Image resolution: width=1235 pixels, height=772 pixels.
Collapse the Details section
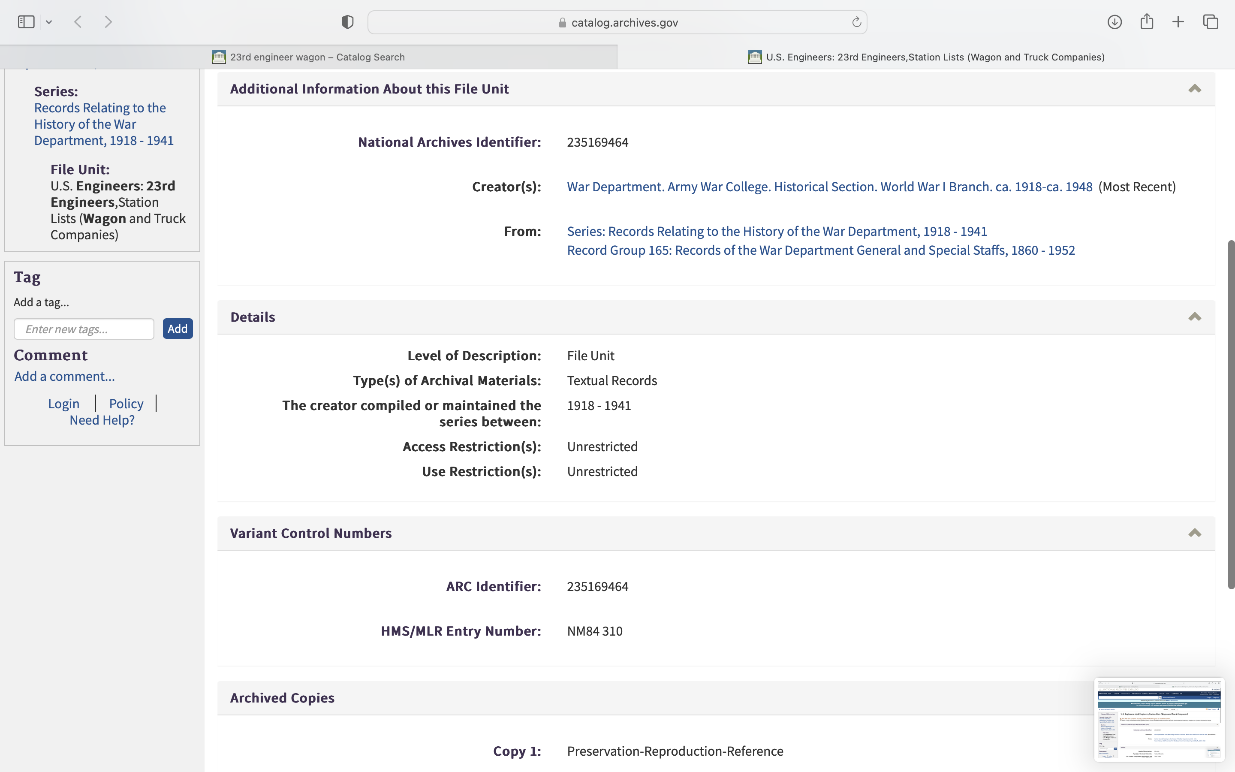click(x=1194, y=317)
